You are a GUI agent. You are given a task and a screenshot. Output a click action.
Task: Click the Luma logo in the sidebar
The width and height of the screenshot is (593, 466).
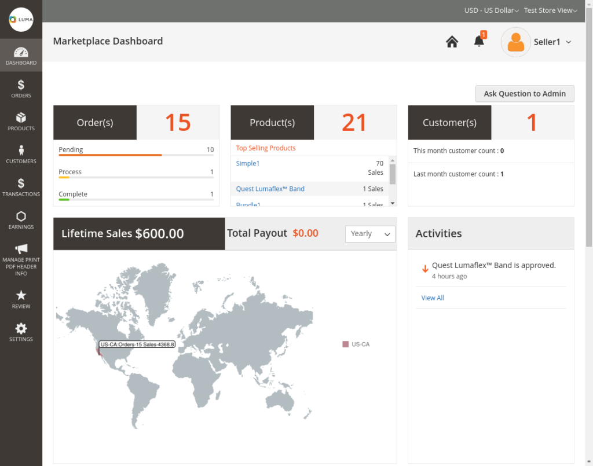(21, 20)
